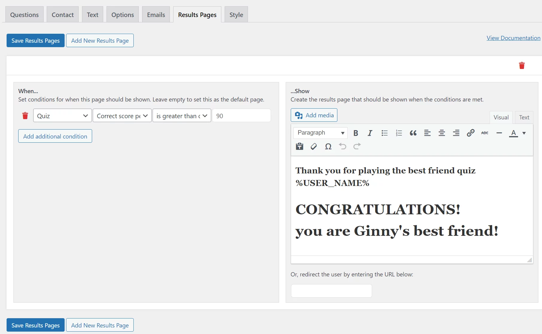This screenshot has width=542, height=334.
Task: Switch to the Questions tab
Action: [25, 15]
